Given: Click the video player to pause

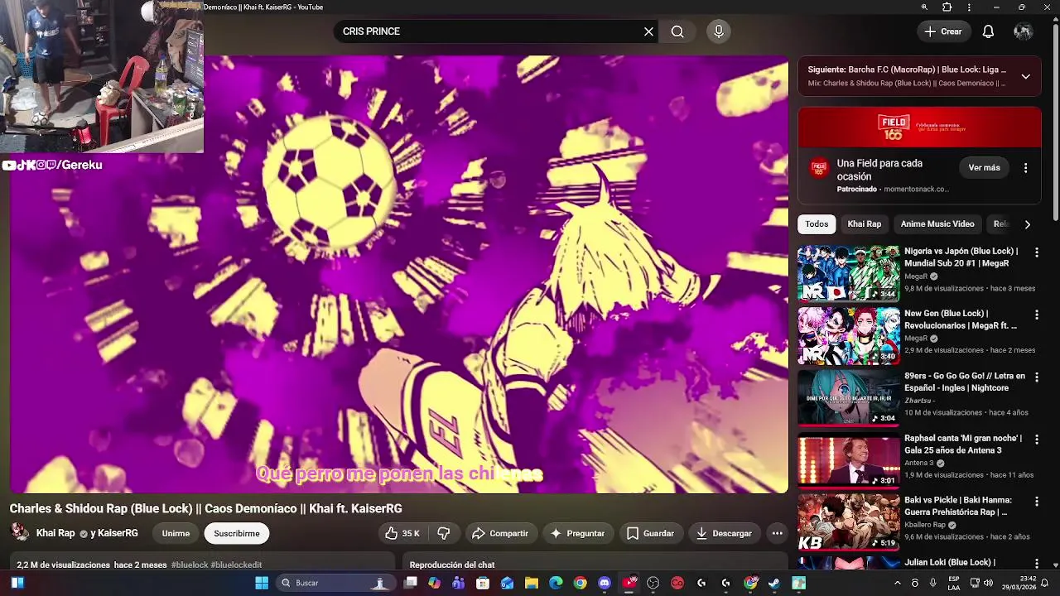Looking at the screenshot, I should (399, 274).
